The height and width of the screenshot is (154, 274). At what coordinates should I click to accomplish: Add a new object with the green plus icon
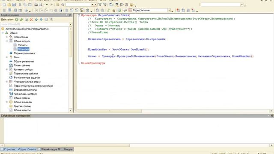(x=17, y=20)
